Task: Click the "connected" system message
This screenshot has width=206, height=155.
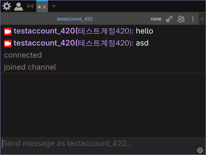Action: tap(23, 55)
